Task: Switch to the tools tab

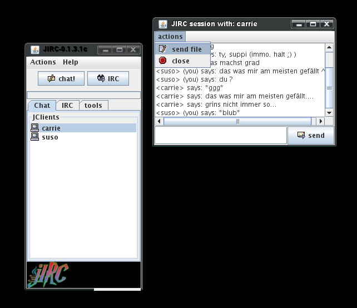Action: coord(93,106)
